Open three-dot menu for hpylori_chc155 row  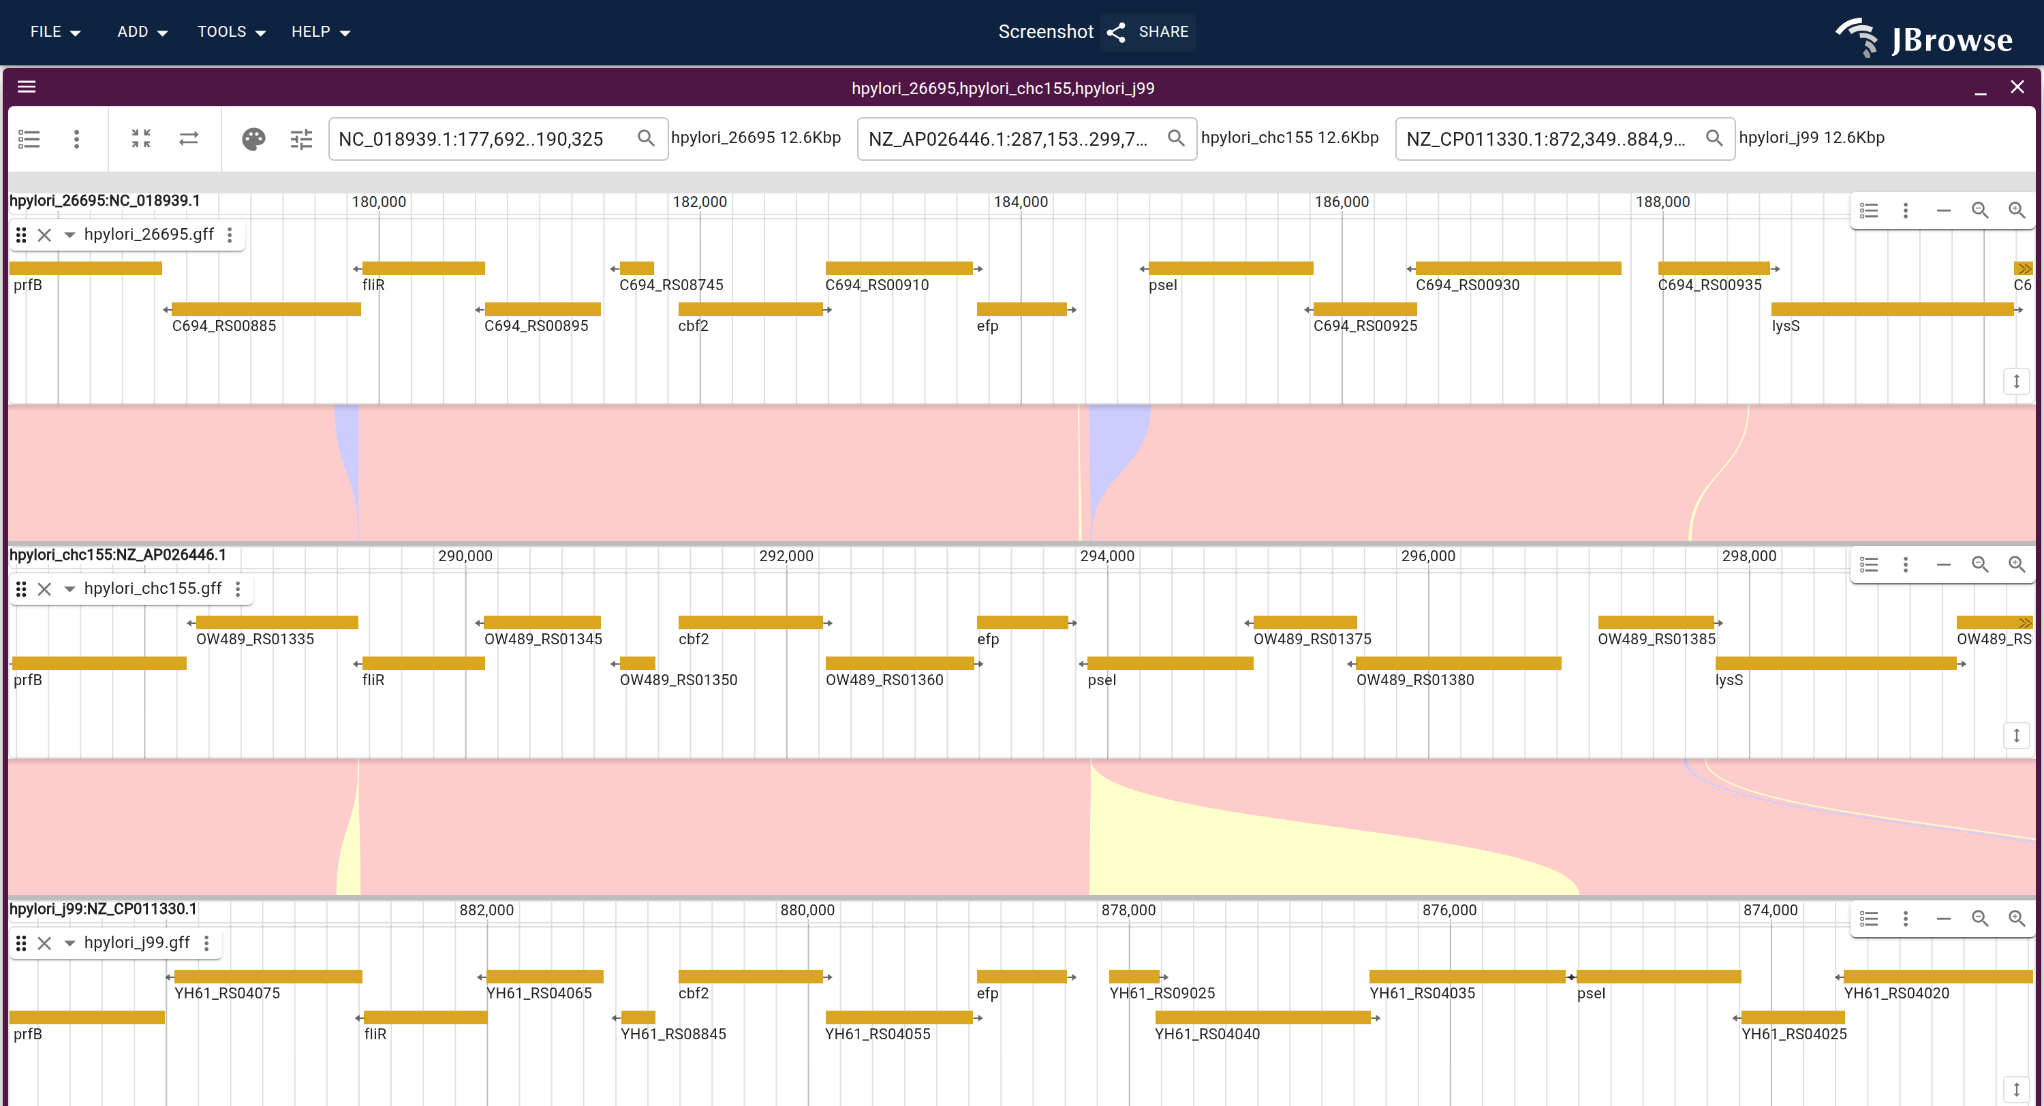point(1906,564)
